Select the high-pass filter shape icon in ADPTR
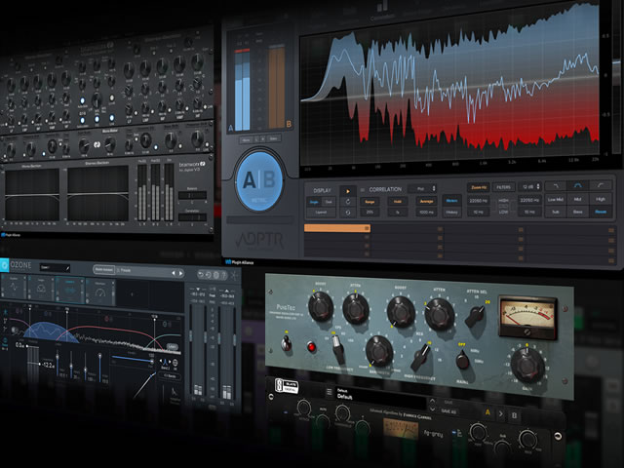 point(601,185)
